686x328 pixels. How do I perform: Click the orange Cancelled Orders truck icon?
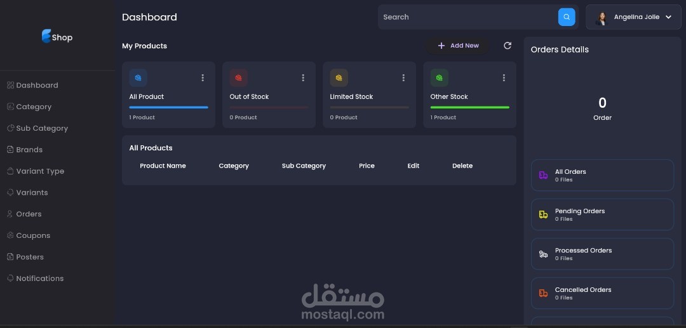pyautogui.click(x=543, y=293)
